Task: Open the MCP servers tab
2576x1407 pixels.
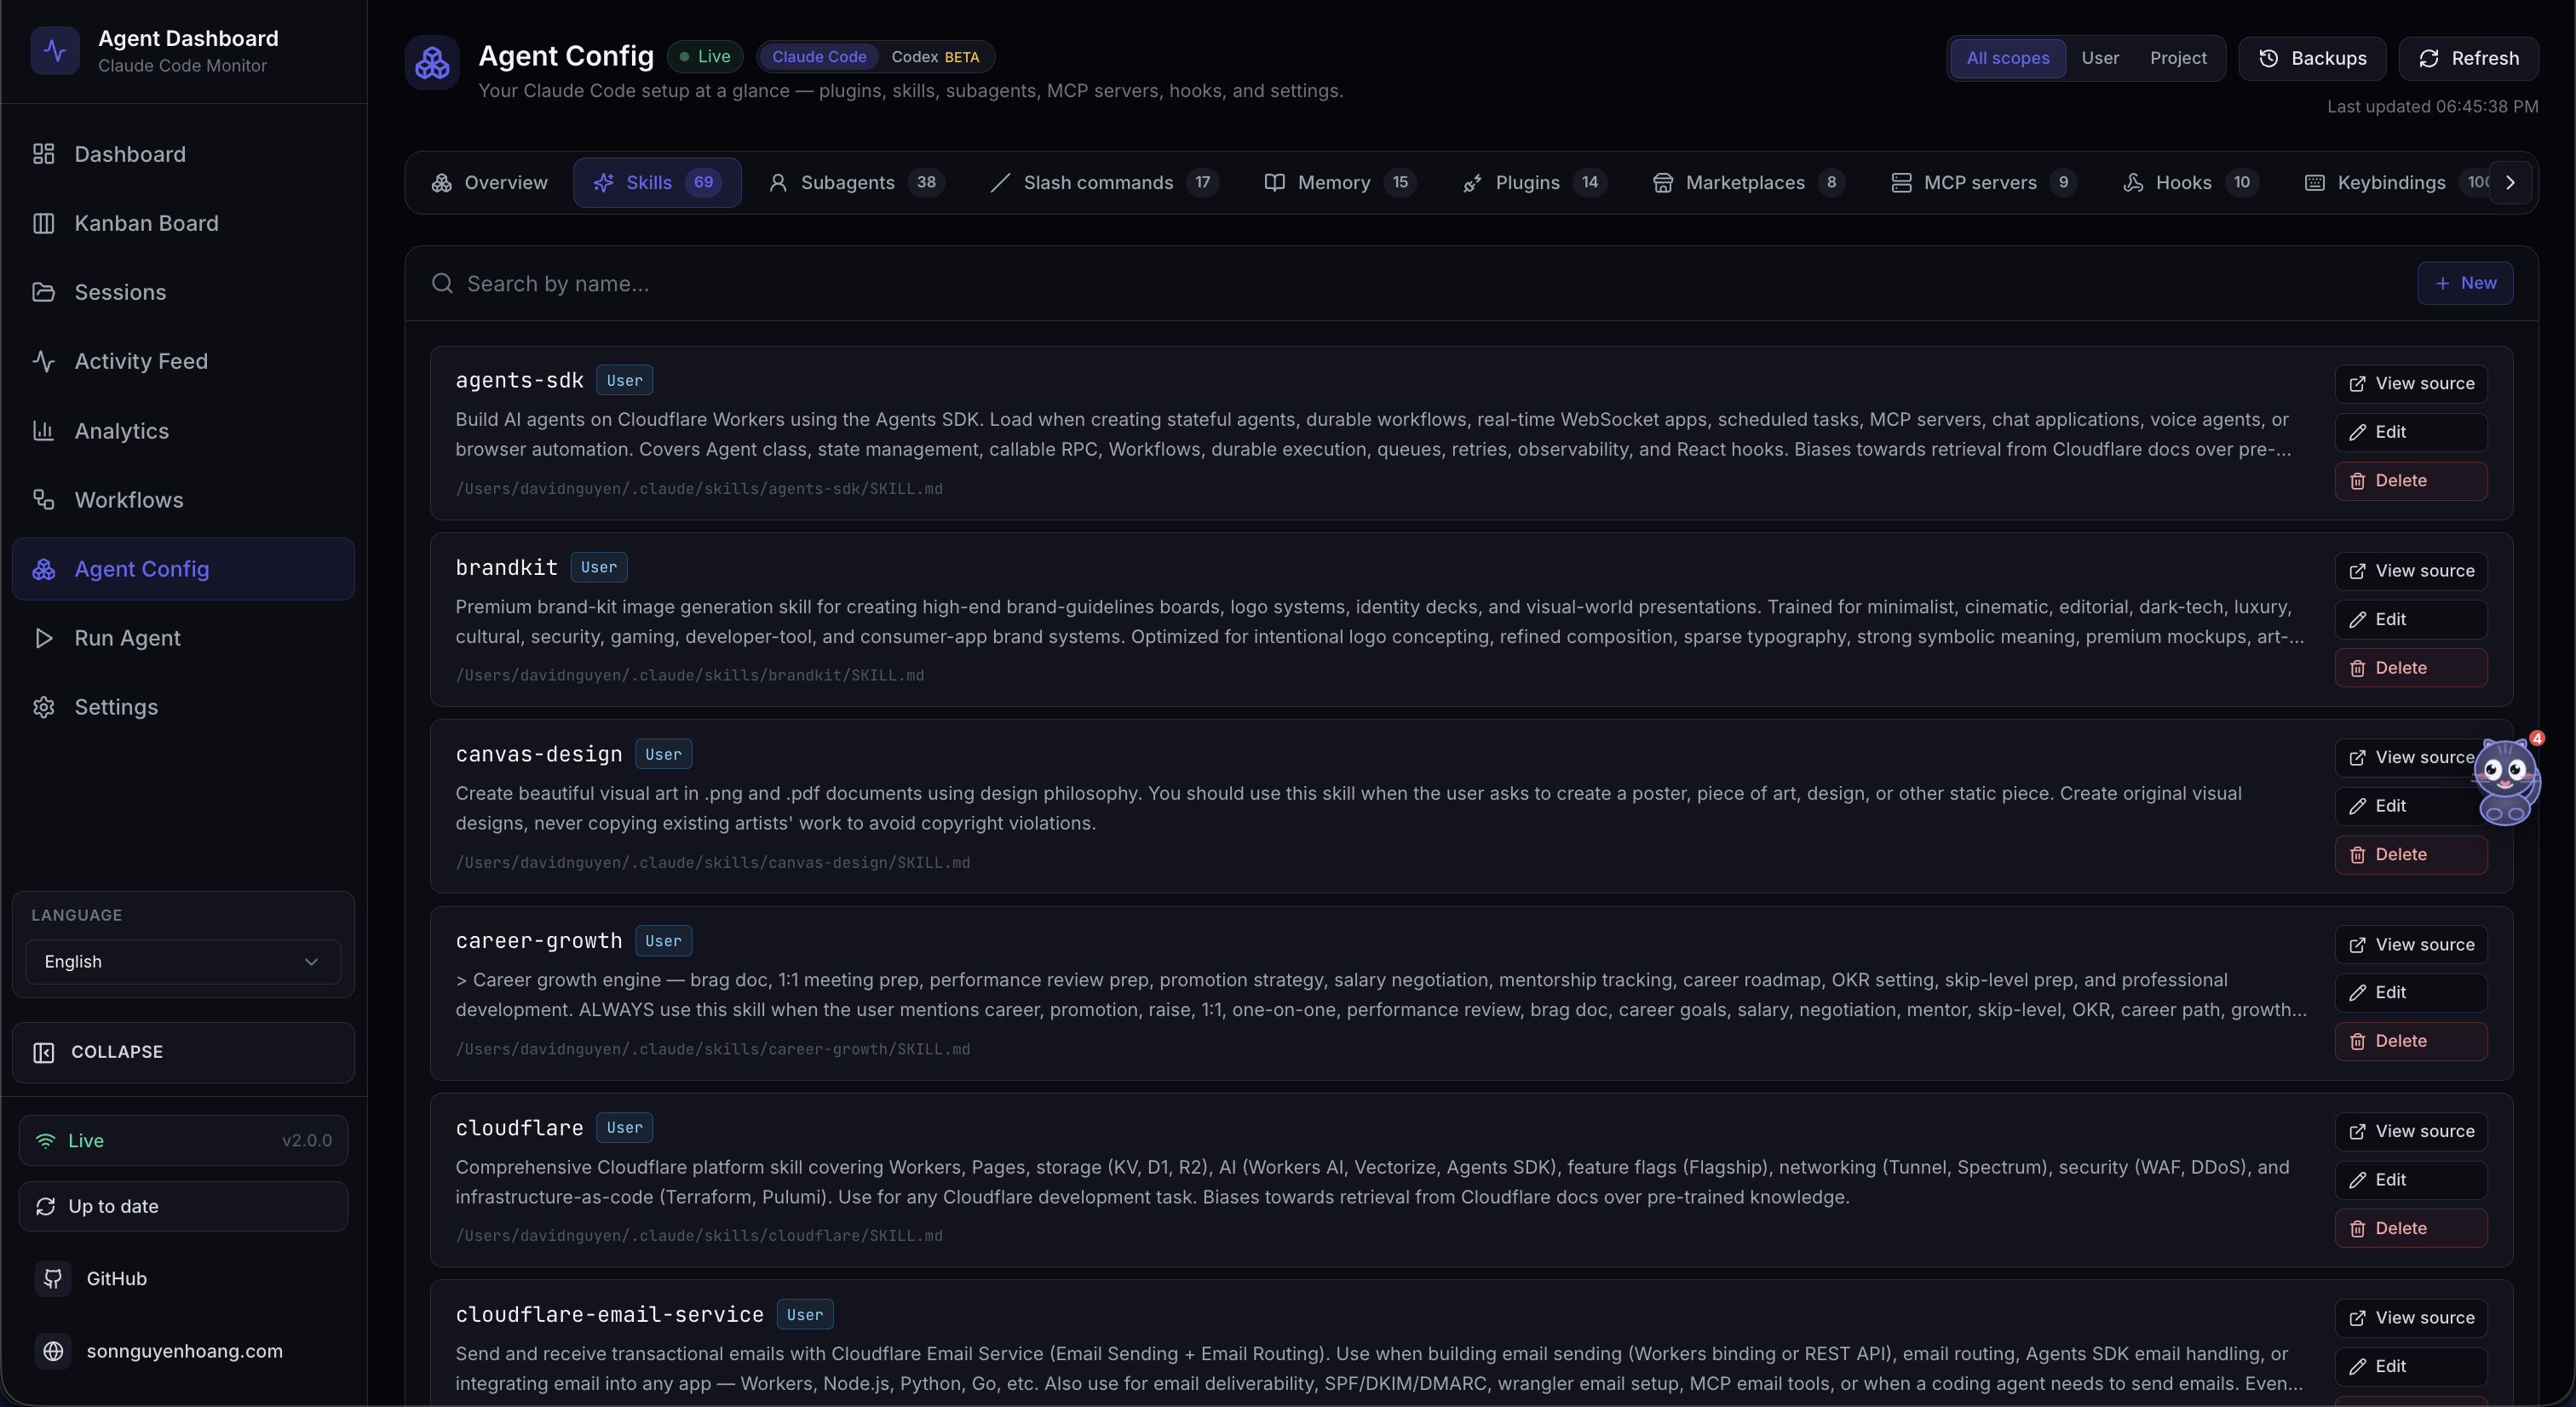Action: [x=1984, y=182]
